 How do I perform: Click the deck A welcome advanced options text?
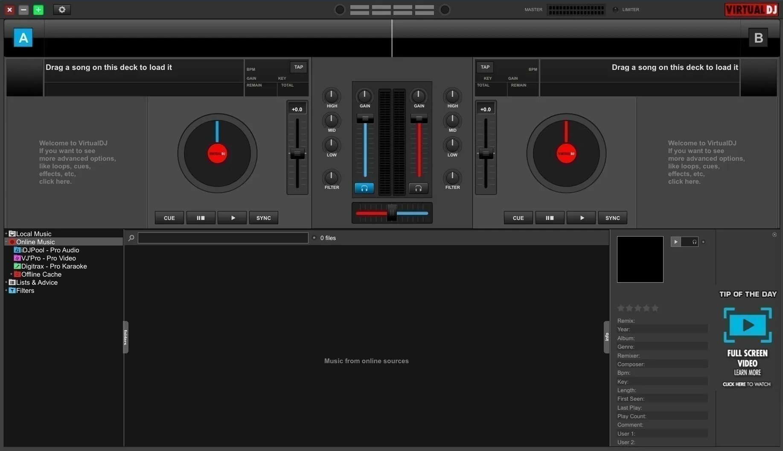[78, 162]
